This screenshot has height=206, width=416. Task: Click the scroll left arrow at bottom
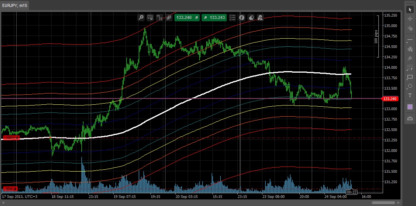[3, 203]
